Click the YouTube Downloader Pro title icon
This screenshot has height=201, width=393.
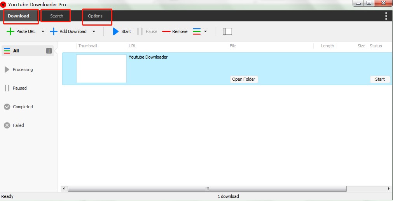point(3,4)
